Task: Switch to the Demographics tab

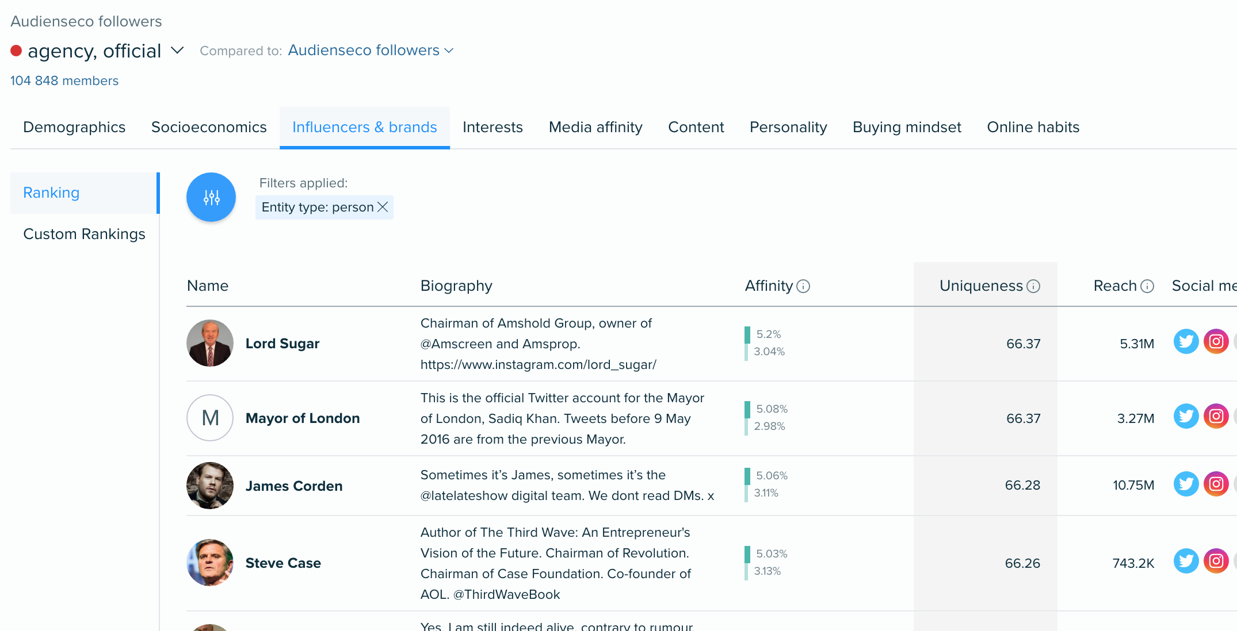Action: tap(74, 127)
